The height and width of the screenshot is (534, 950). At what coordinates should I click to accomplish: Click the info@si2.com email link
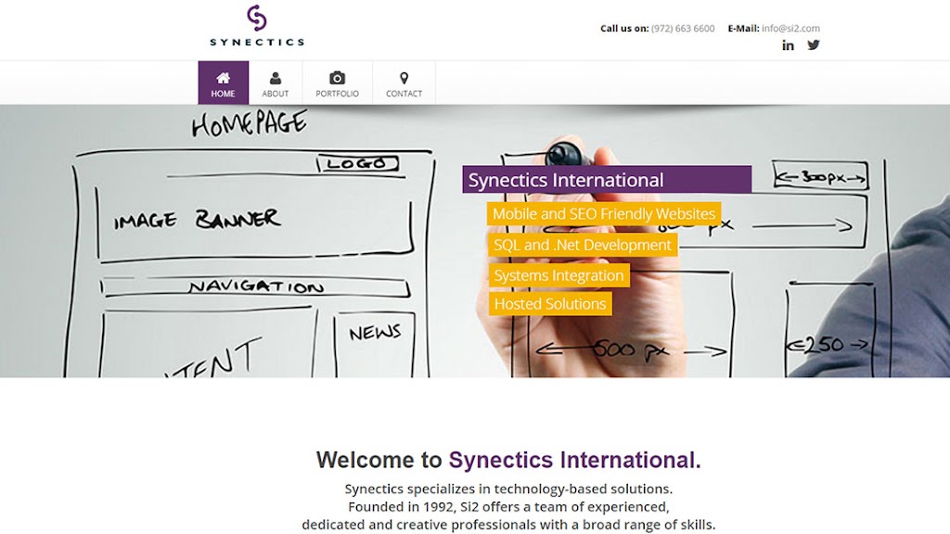click(790, 29)
